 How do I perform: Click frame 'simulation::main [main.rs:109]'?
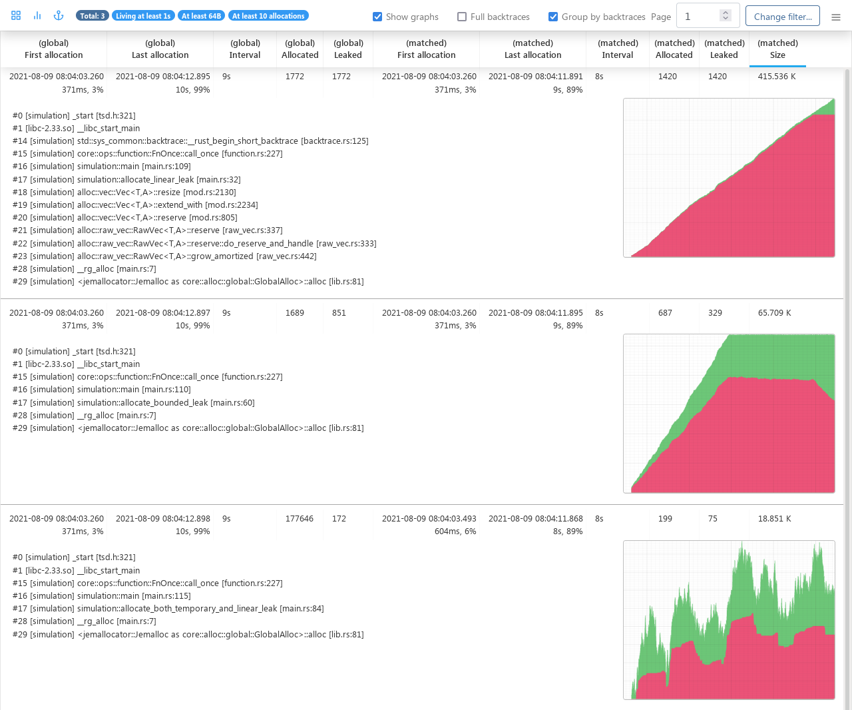click(134, 167)
